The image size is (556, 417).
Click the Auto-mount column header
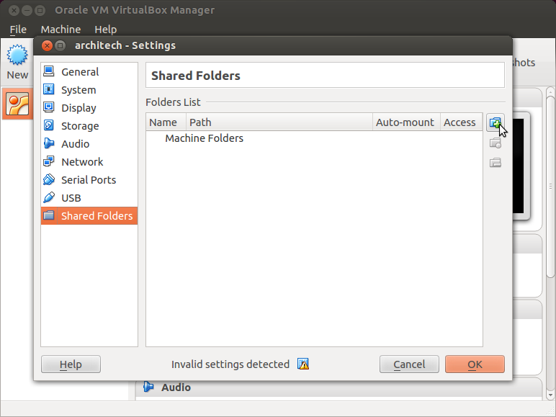point(406,122)
